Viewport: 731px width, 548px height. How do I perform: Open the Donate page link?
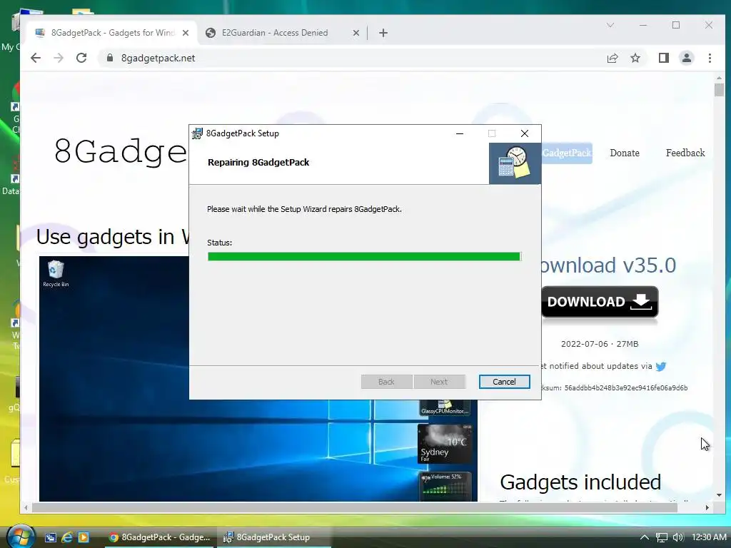coord(624,153)
